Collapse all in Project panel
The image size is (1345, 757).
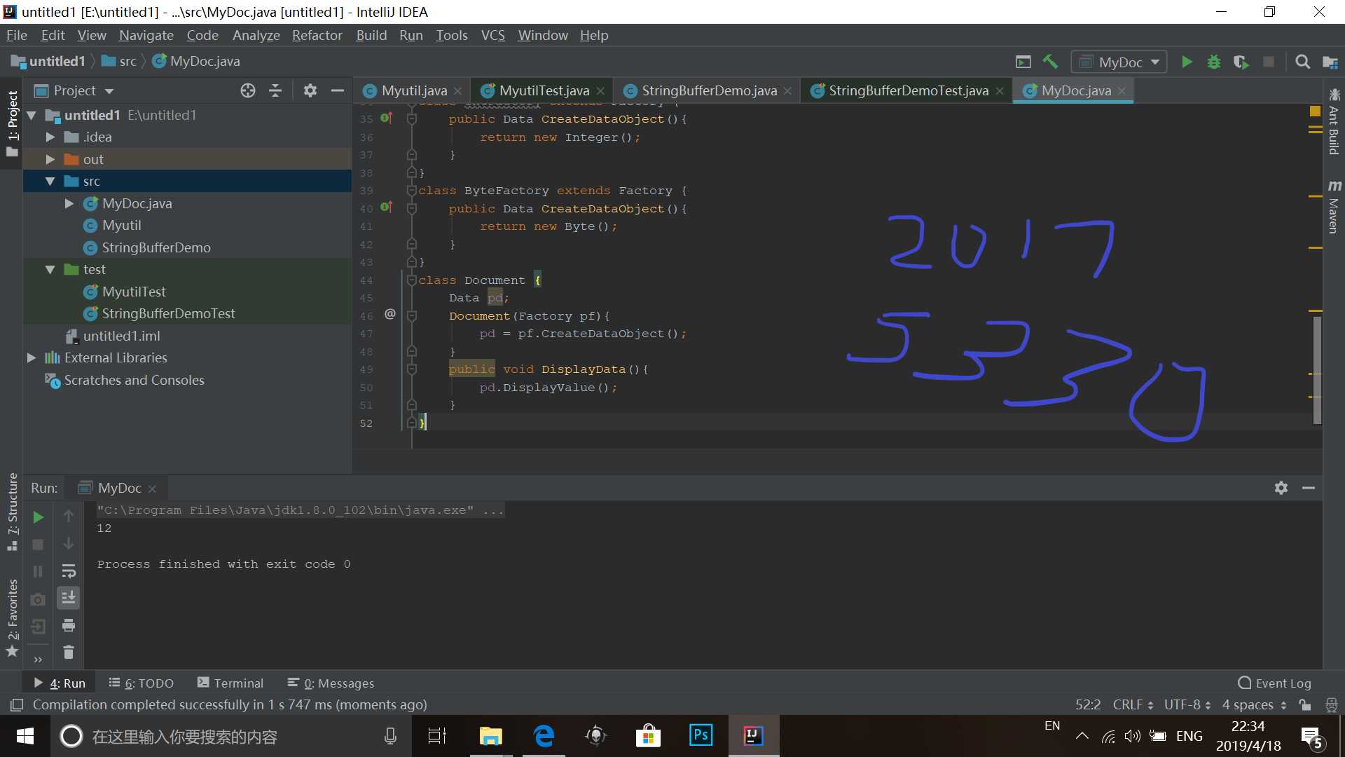click(x=275, y=90)
